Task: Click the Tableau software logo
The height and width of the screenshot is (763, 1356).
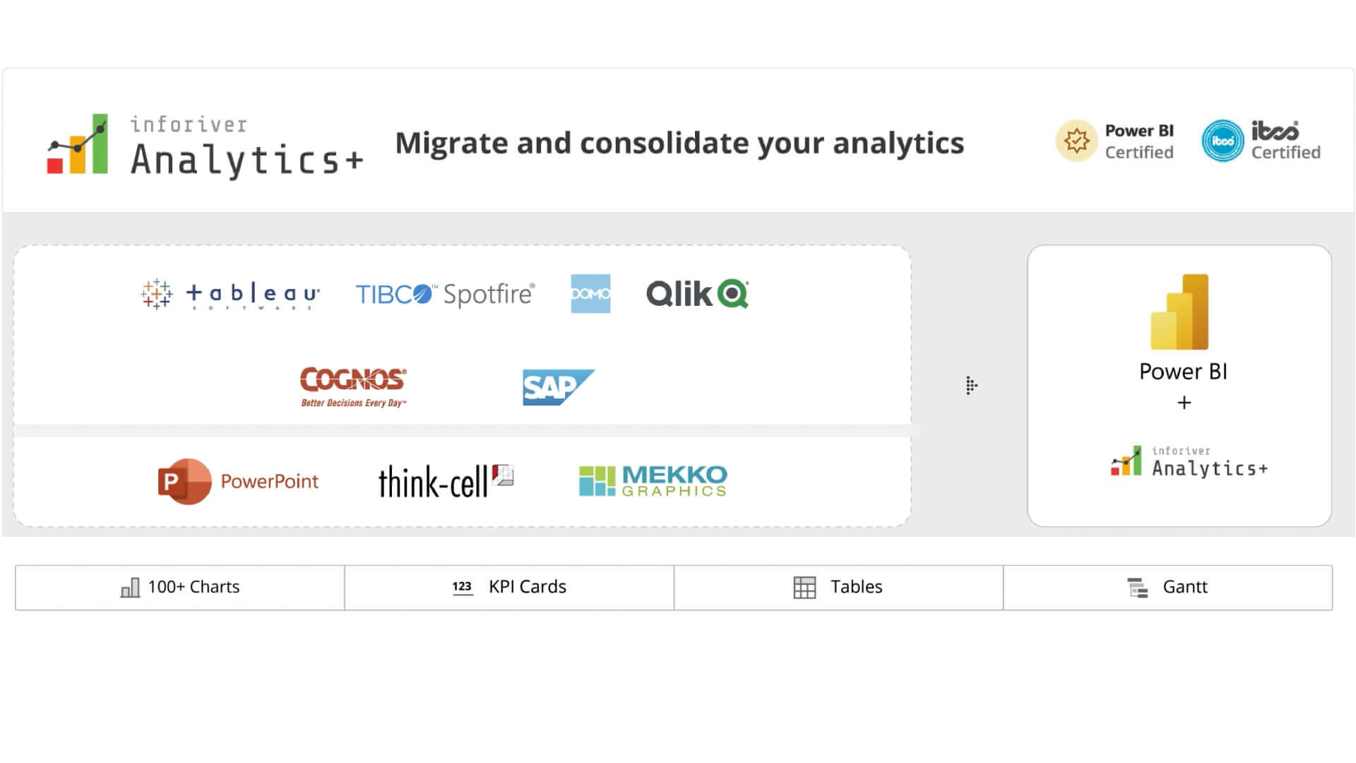Action: click(x=230, y=294)
